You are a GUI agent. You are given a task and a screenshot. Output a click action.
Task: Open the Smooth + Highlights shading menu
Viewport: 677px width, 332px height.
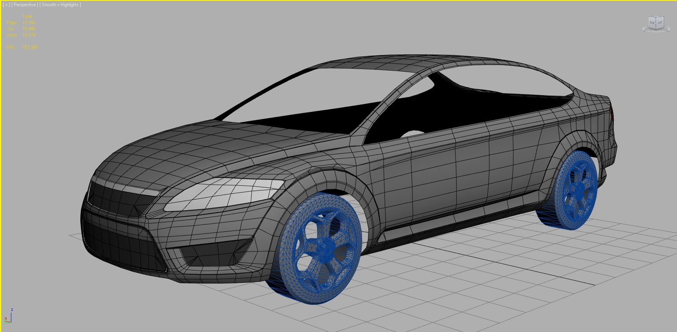tap(60, 5)
